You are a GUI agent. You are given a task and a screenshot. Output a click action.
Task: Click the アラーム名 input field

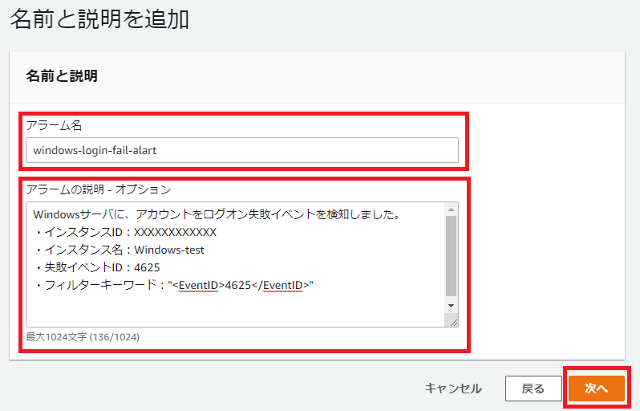pyautogui.click(x=242, y=150)
